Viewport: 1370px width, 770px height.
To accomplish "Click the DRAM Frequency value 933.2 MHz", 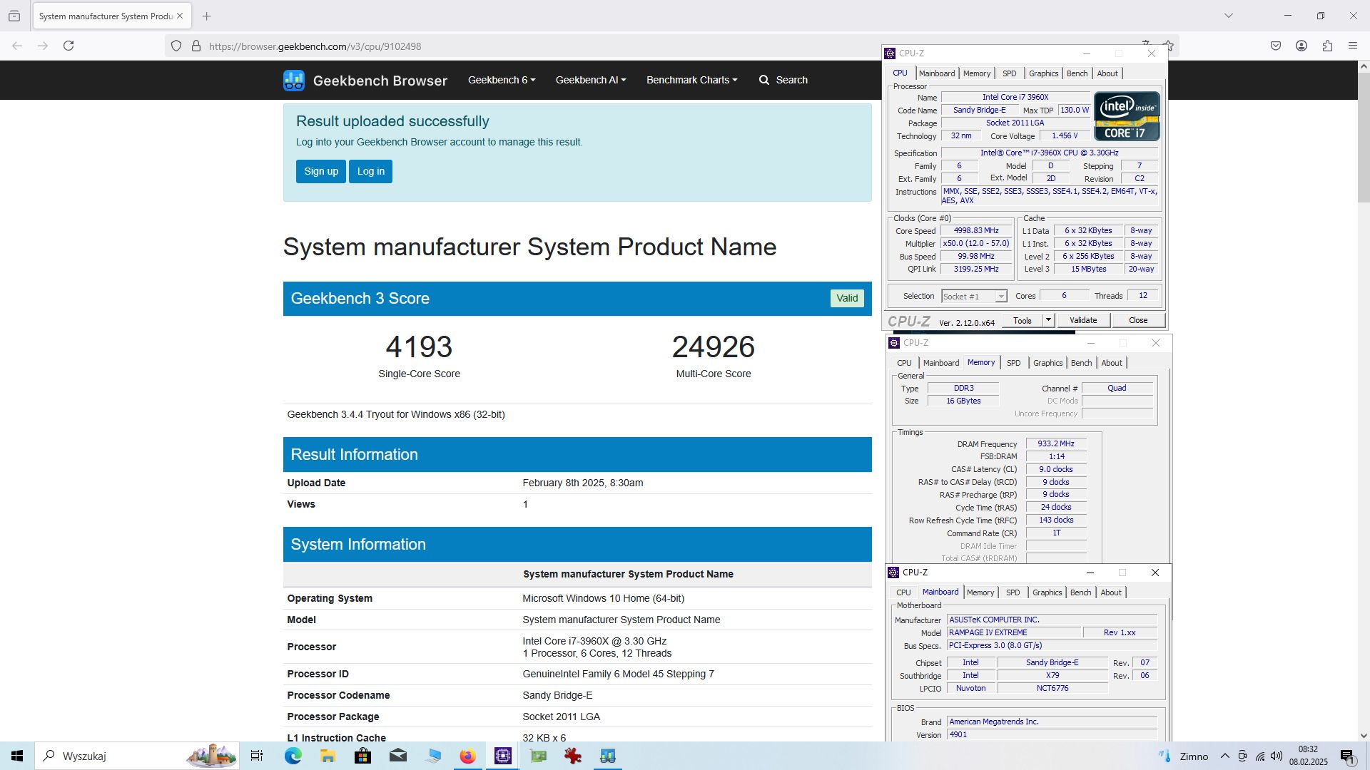I will pyautogui.click(x=1055, y=443).
